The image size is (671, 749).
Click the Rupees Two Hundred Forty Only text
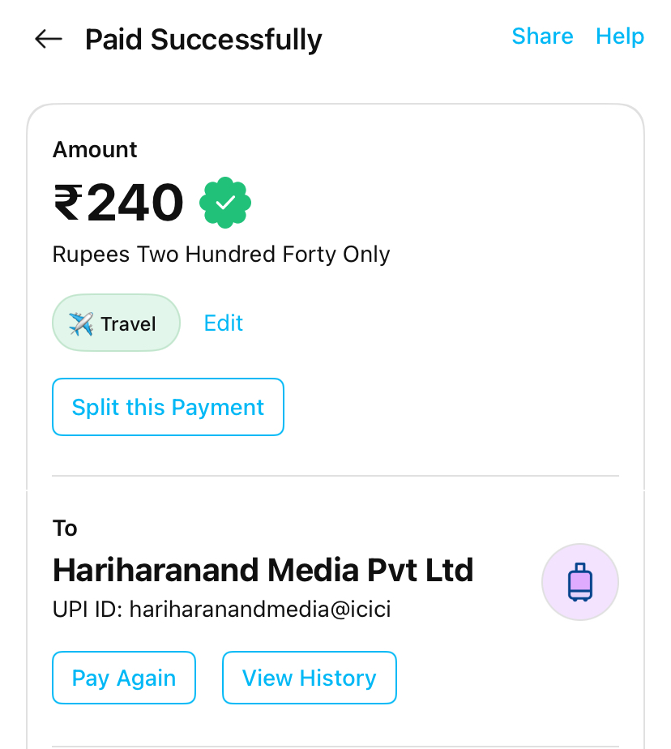coord(221,255)
